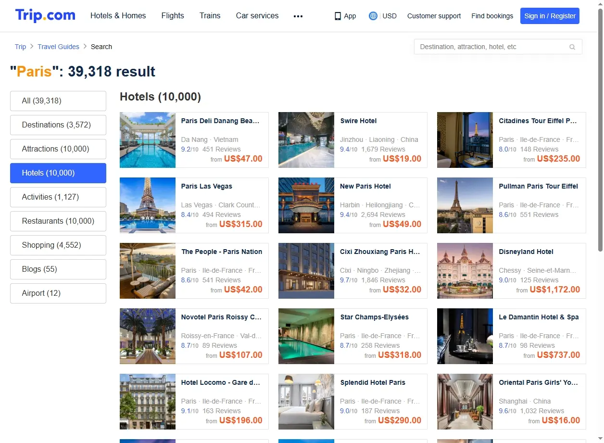Click the search magnifier icon
The image size is (604, 443).
coord(572,47)
